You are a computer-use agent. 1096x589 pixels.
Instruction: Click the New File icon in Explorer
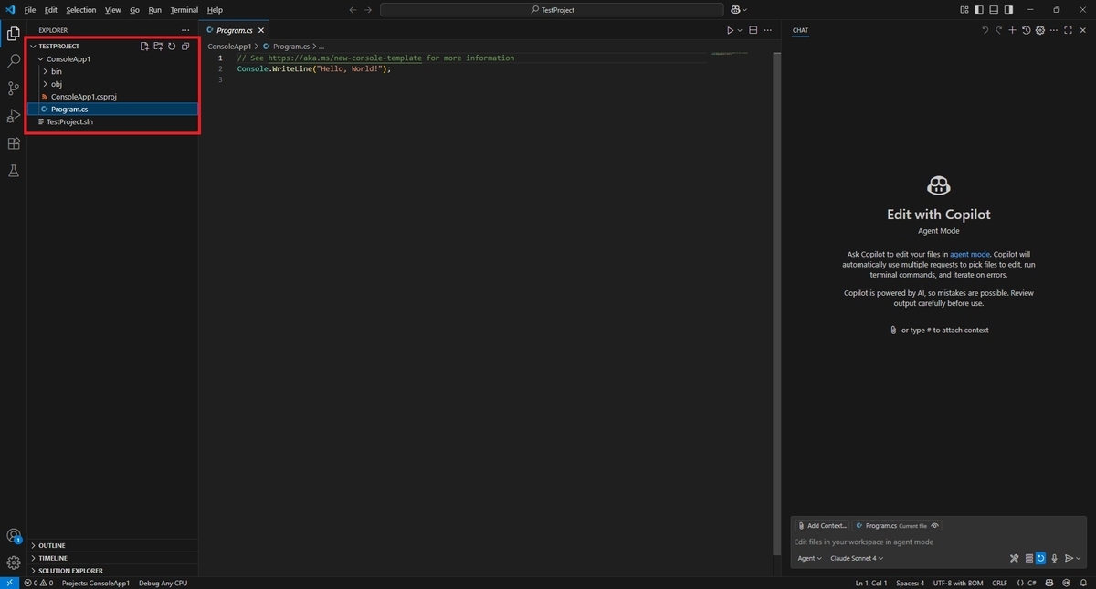pyautogui.click(x=144, y=46)
